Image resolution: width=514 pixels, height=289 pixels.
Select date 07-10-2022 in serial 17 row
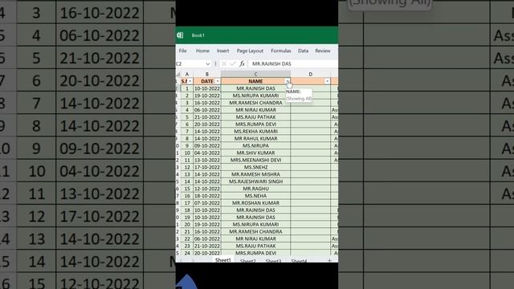207,203
